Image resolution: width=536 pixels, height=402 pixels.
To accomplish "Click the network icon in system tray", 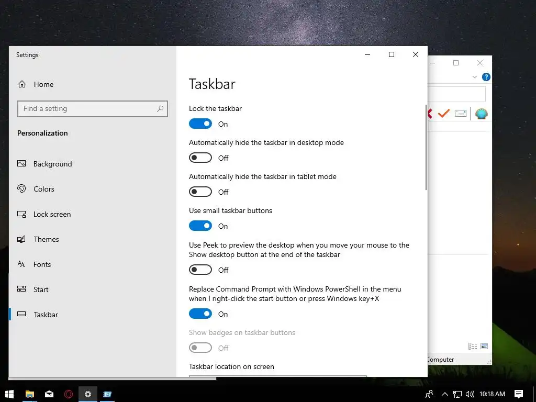I will coord(457,394).
